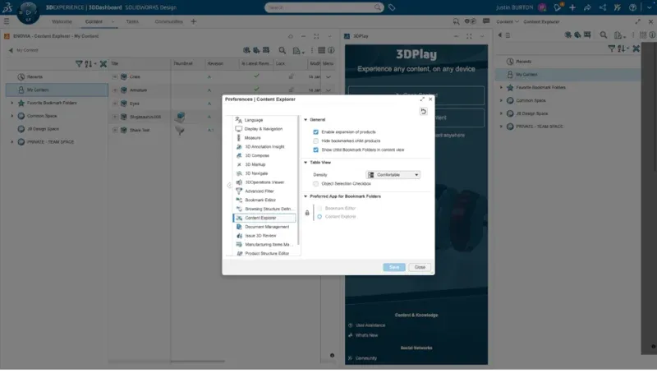
Task: Add a new dashboard tab
Action: coord(194,21)
